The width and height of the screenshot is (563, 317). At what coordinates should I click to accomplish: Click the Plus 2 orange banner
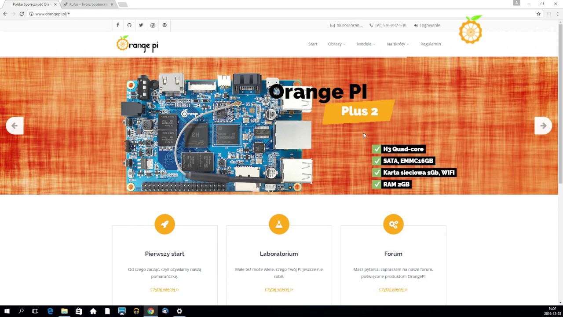(359, 111)
